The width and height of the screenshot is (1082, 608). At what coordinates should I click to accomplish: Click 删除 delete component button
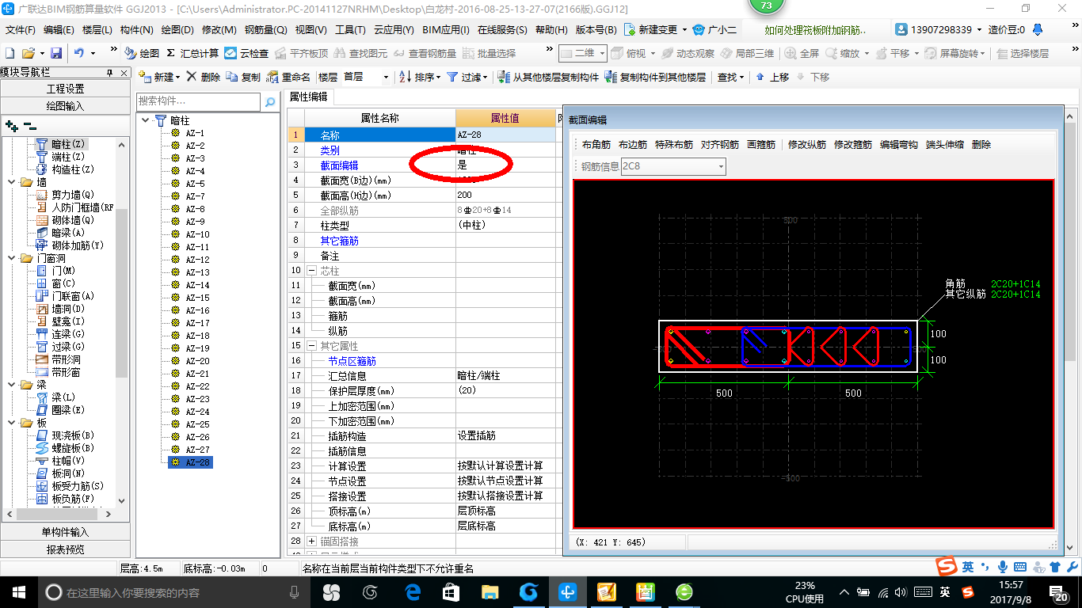pyautogui.click(x=204, y=77)
